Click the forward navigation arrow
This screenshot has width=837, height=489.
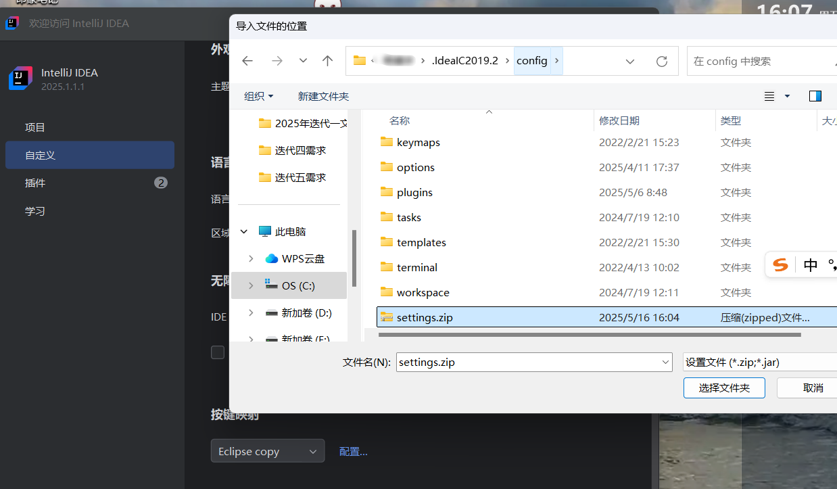[277, 61]
